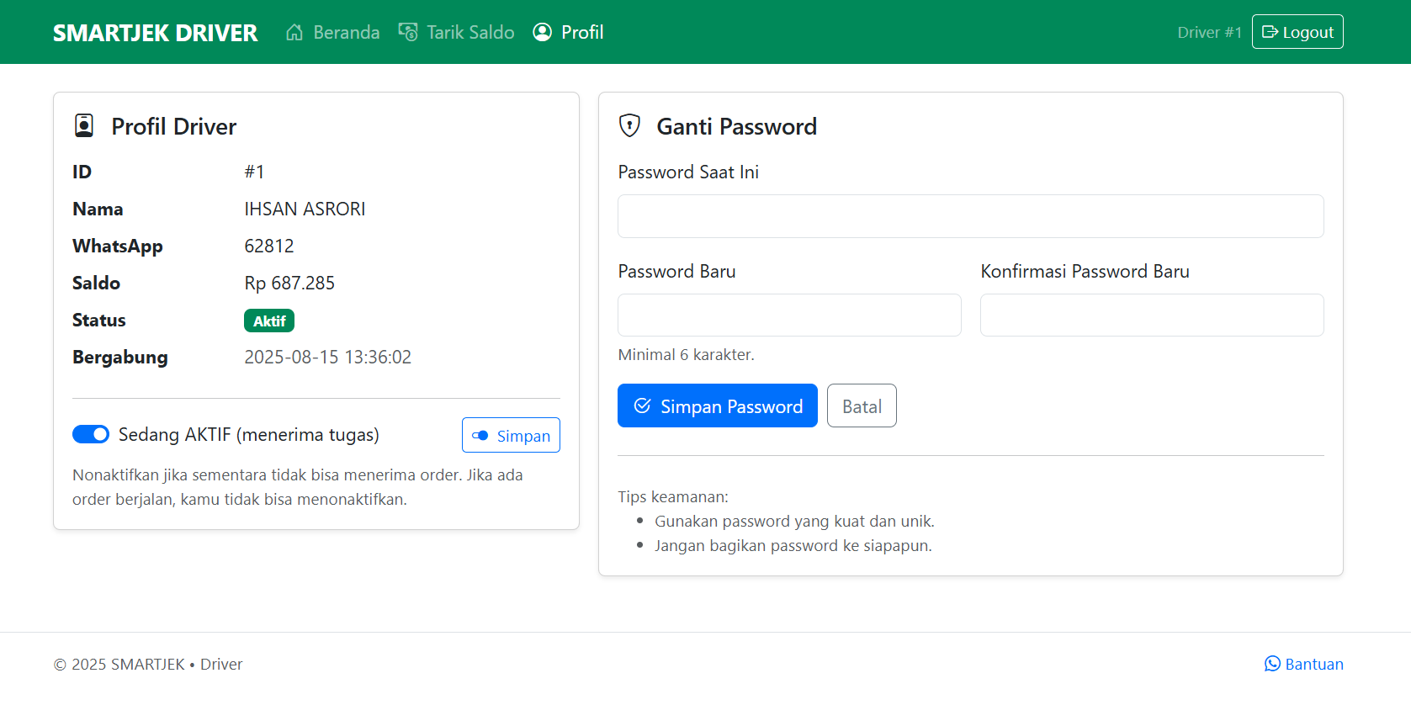Screen dimensions: 1411x705
Task: Click the WhatsApp icon beside Bantuan
Action: (x=1272, y=664)
